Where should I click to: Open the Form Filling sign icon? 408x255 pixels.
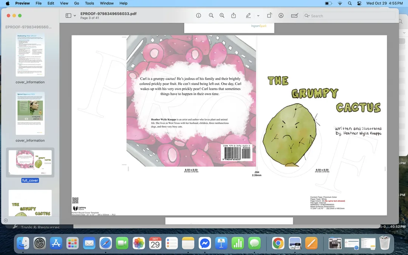pos(295,15)
